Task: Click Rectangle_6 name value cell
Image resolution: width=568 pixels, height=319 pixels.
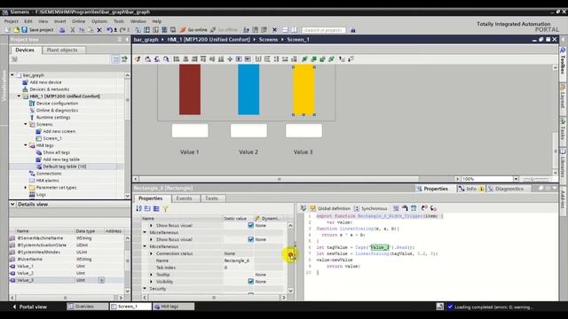Action: (238, 261)
